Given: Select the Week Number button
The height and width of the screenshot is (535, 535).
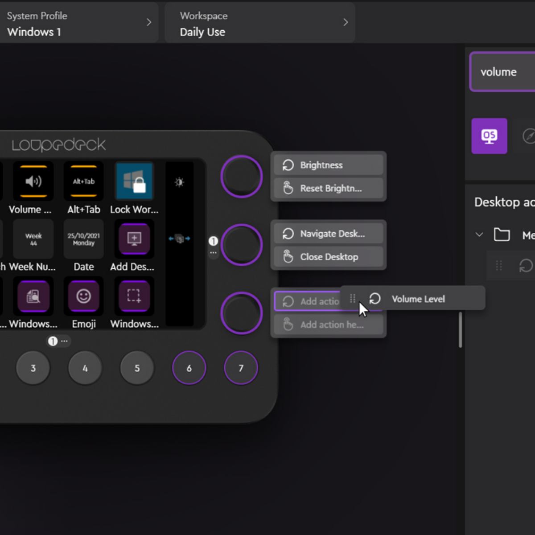Looking at the screenshot, I should pos(33,239).
